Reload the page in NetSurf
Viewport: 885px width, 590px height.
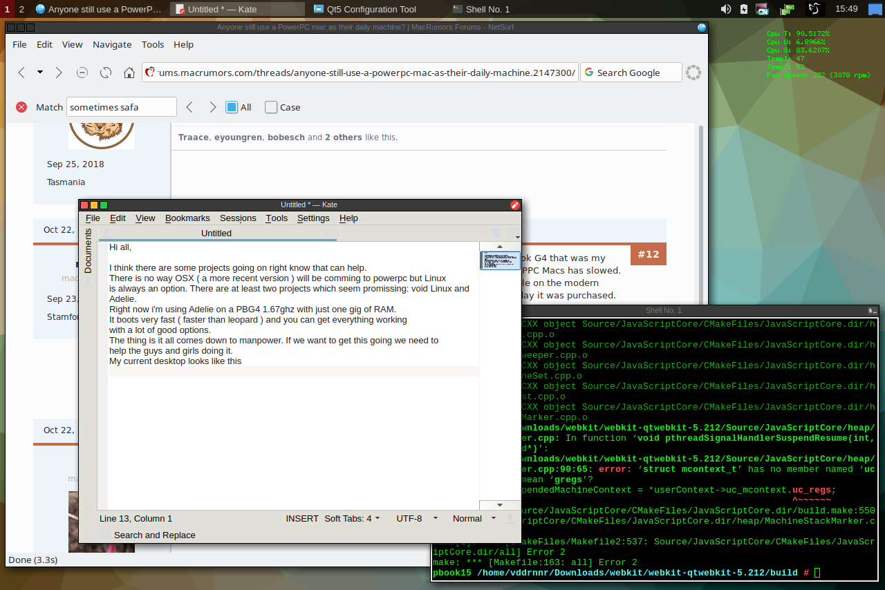(106, 73)
